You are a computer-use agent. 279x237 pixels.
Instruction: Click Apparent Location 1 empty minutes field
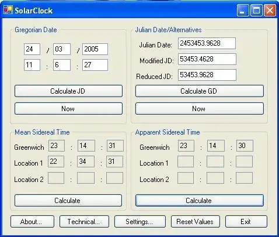click(215, 162)
